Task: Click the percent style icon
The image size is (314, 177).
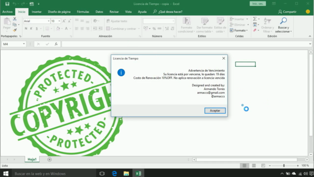Action: point(154,29)
